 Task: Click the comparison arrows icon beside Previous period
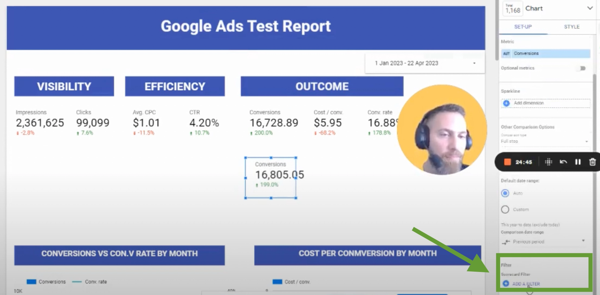[506, 242]
